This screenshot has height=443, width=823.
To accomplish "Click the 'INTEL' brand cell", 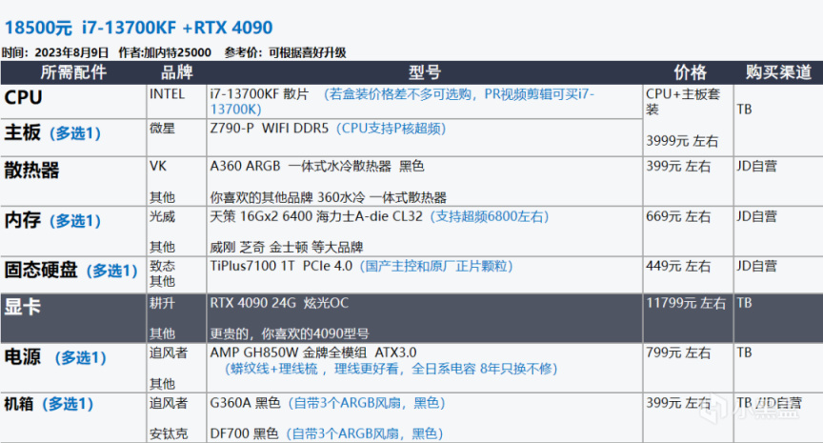I will click(x=167, y=94).
